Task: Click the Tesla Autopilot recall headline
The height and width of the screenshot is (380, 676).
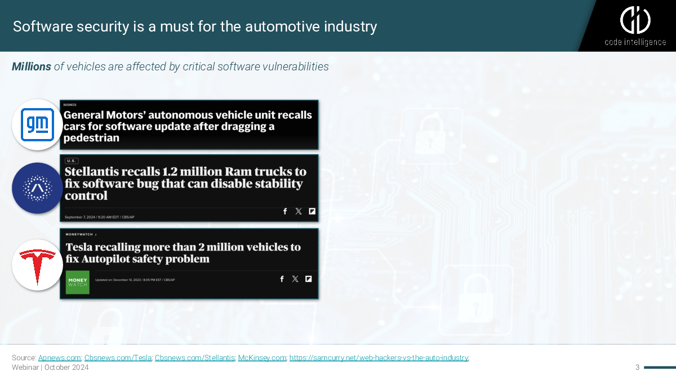Action: [x=183, y=253]
